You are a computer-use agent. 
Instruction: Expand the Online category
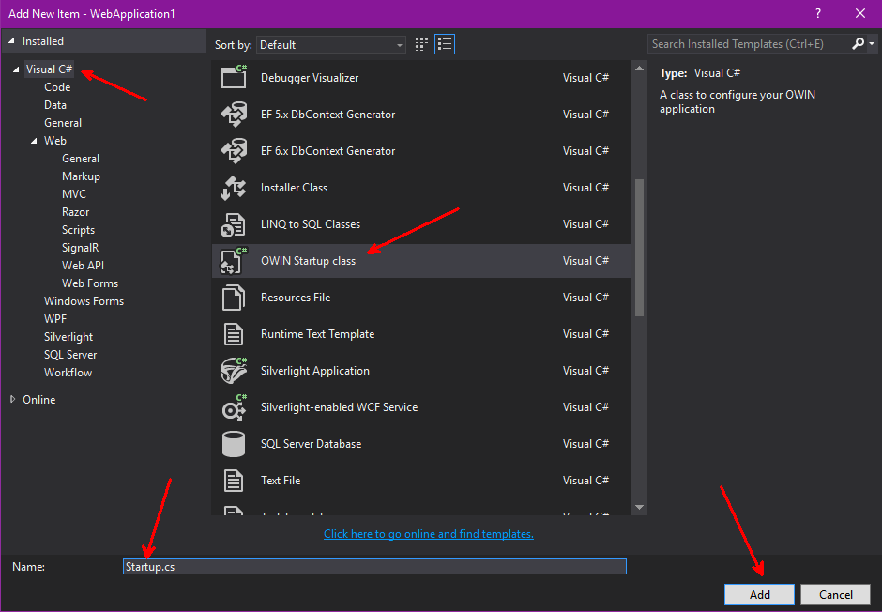click(x=13, y=399)
